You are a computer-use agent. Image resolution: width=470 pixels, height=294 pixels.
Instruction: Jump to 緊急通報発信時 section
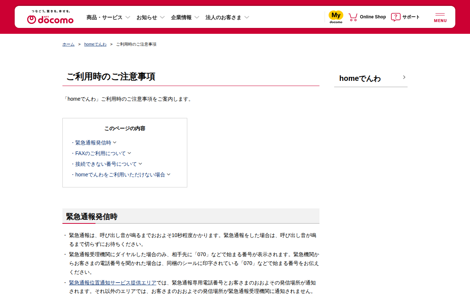point(93,143)
